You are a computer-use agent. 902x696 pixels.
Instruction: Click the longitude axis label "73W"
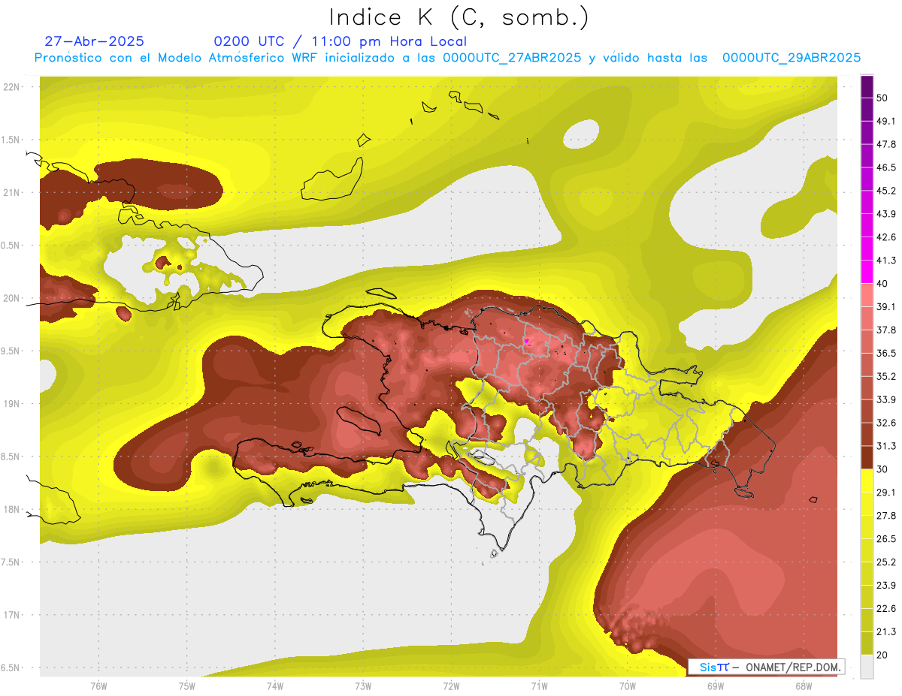pos(363,686)
